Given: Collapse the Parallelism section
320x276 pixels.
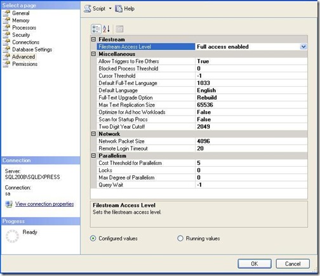Looking at the screenshot, I should (93, 155).
